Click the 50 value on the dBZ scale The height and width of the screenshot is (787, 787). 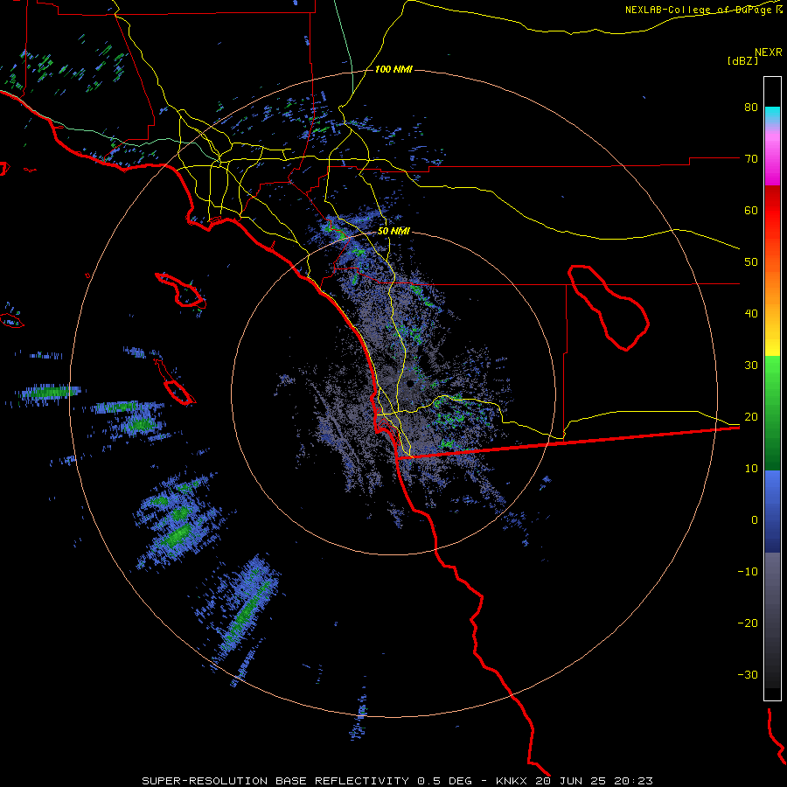[751, 262]
